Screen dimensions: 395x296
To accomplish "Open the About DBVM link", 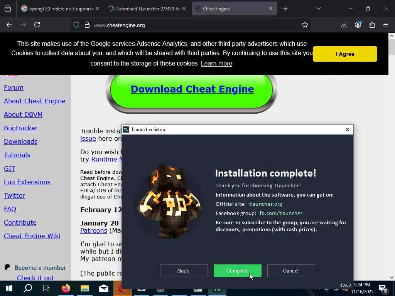I will click(23, 114).
